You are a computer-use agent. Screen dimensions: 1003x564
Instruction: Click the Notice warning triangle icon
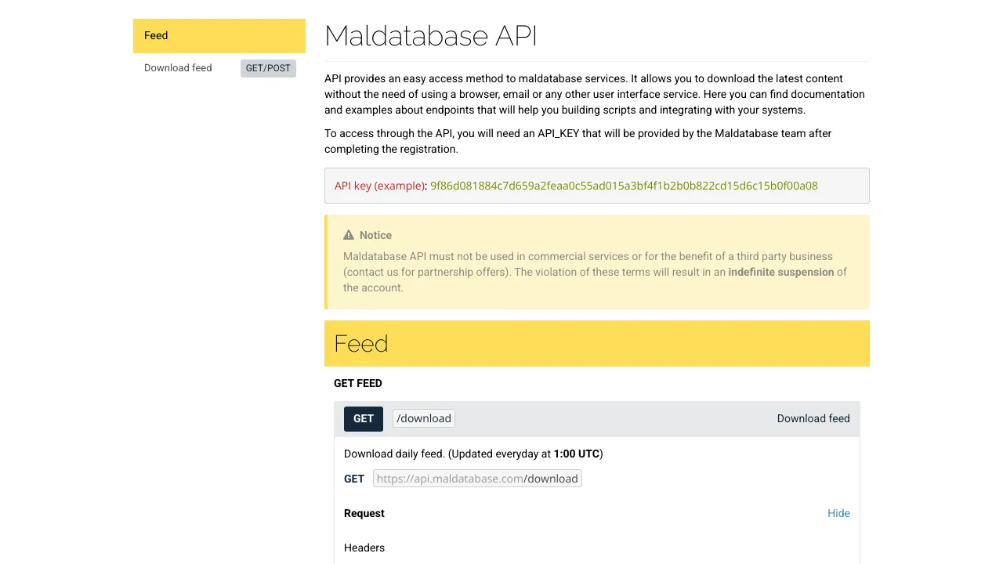point(349,235)
